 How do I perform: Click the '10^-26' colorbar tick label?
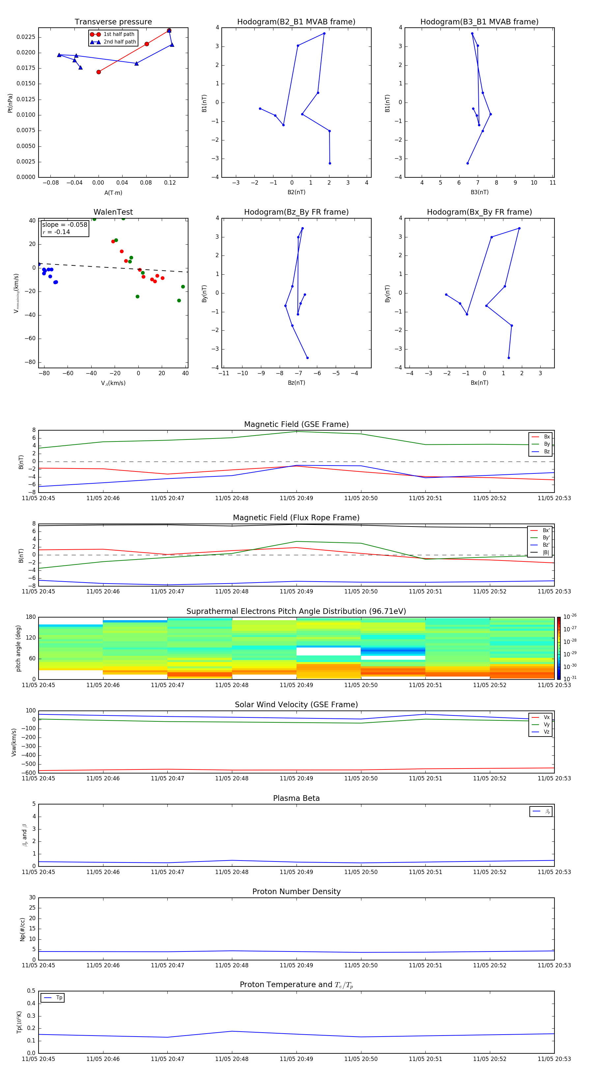pyautogui.click(x=570, y=617)
